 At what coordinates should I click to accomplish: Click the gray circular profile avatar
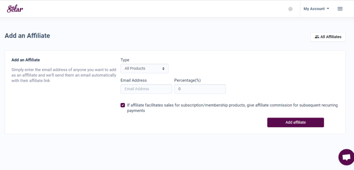click(290, 9)
